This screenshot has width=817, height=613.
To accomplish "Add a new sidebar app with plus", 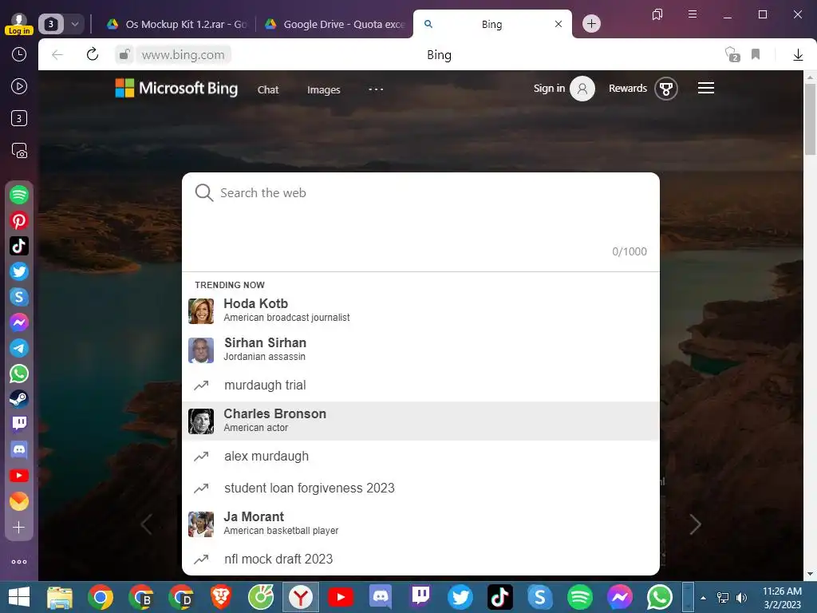I will 19,528.
